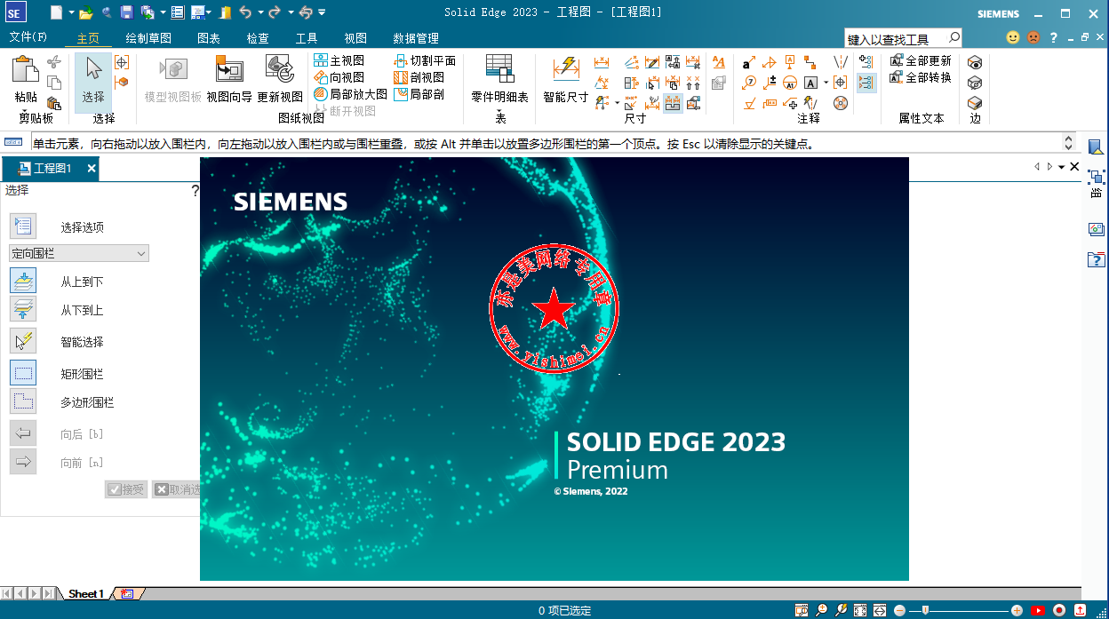Switch to the 图表 ribbon tab
This screenshot has width=1109, height=619.
coord(209,38)
